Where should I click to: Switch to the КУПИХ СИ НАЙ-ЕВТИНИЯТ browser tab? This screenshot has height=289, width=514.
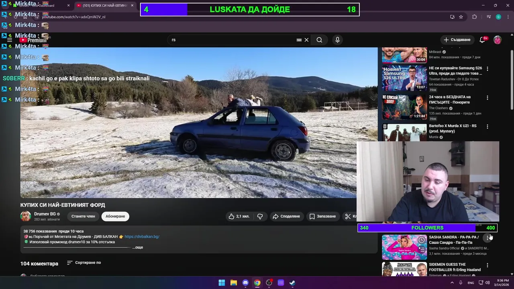[x=104, y=6]
